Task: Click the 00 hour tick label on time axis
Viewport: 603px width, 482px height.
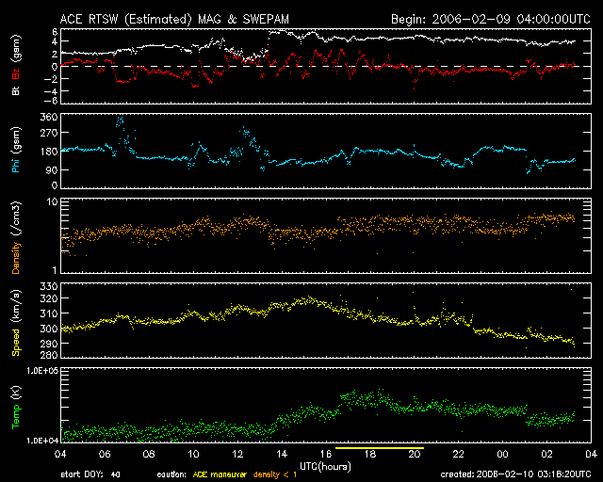Action: pyautogui.click(x=503, y=455)
